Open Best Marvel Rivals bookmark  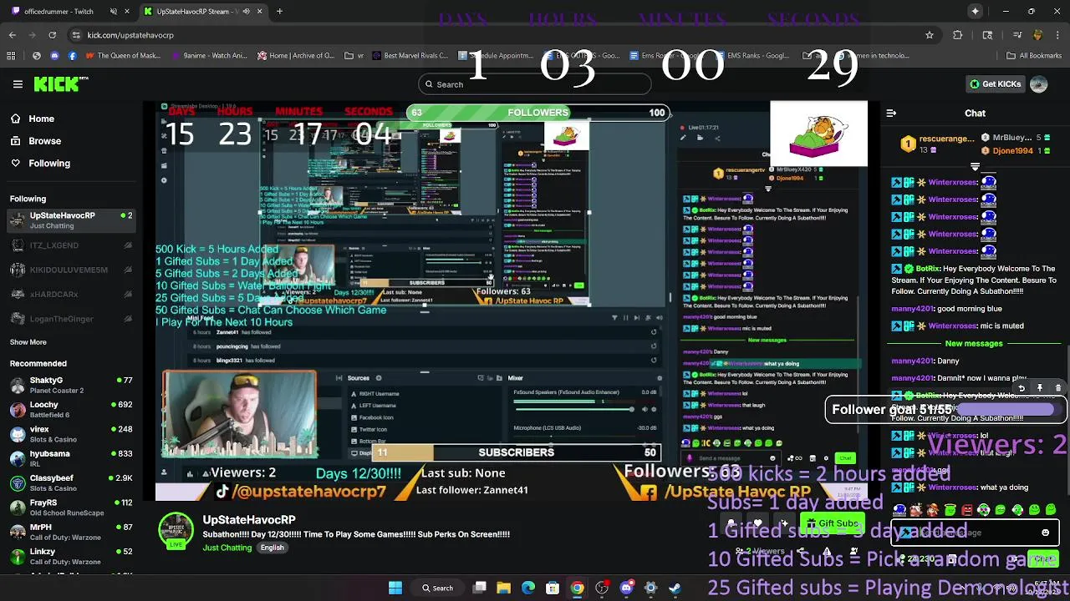[x=411, y=56]
